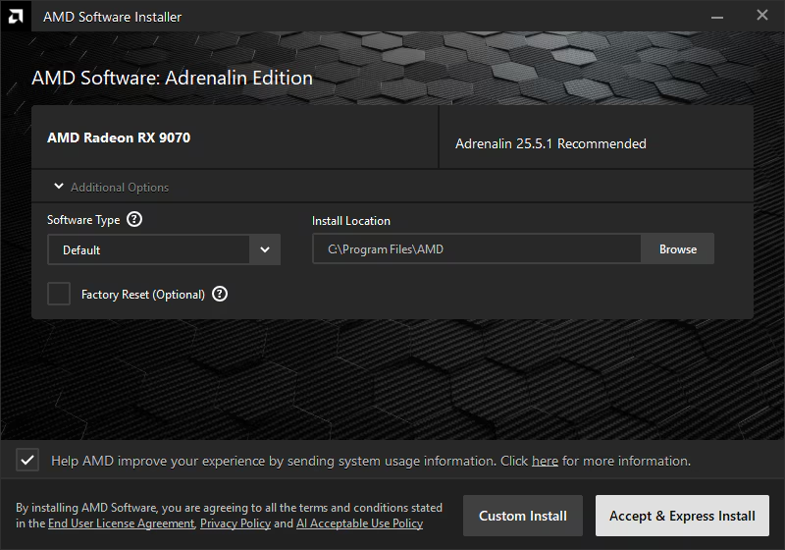Click the Software Type label
785x550 pixels.
83,220
